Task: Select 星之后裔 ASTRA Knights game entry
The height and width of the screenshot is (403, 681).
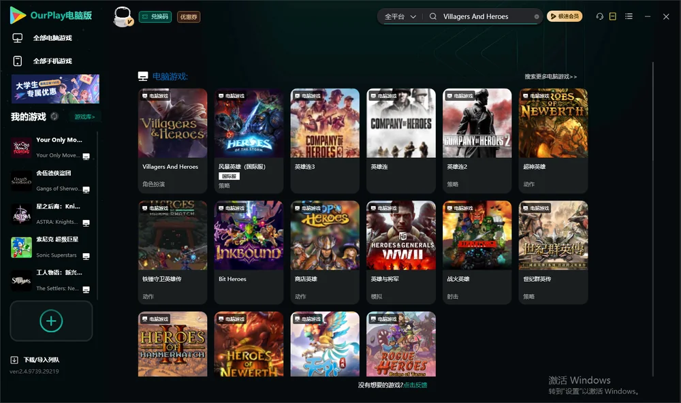Action: click(51, 214)
